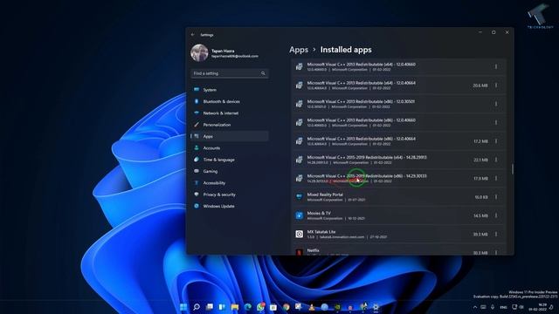Open VLC media player from the taskbar
This screenshot has height=314, width=559.
pyautogui.click(x=312, y=307)
